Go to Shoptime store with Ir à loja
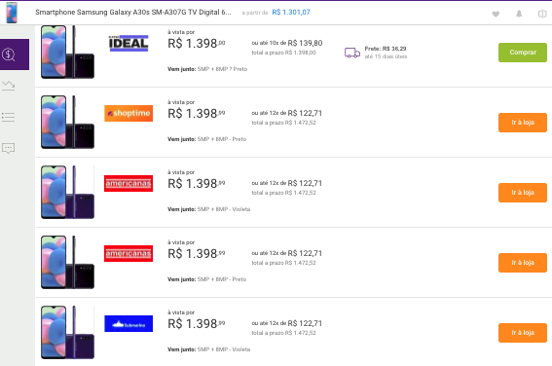552x366 pixels. pyautogui.click(x=523, y=123)
